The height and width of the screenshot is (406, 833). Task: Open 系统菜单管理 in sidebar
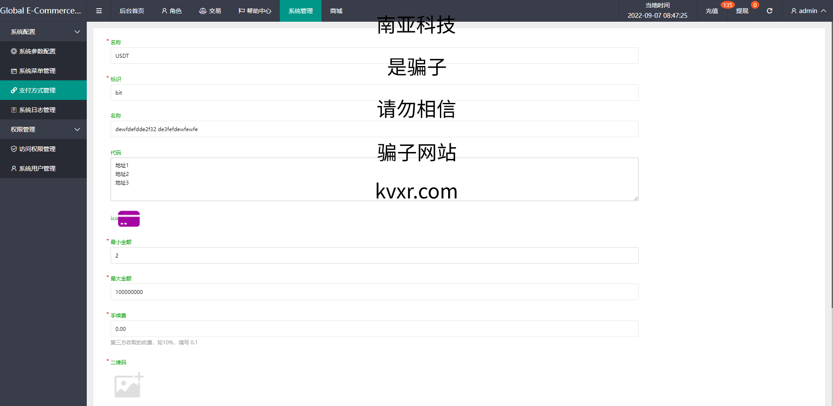pos(43,71)
